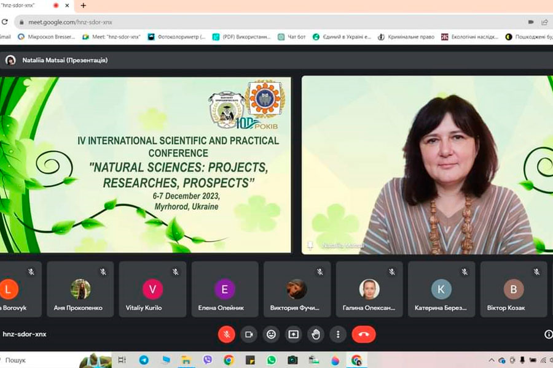Open the more options three-dot menu
Screen dimensions: 553x368
tap(338, 334)
